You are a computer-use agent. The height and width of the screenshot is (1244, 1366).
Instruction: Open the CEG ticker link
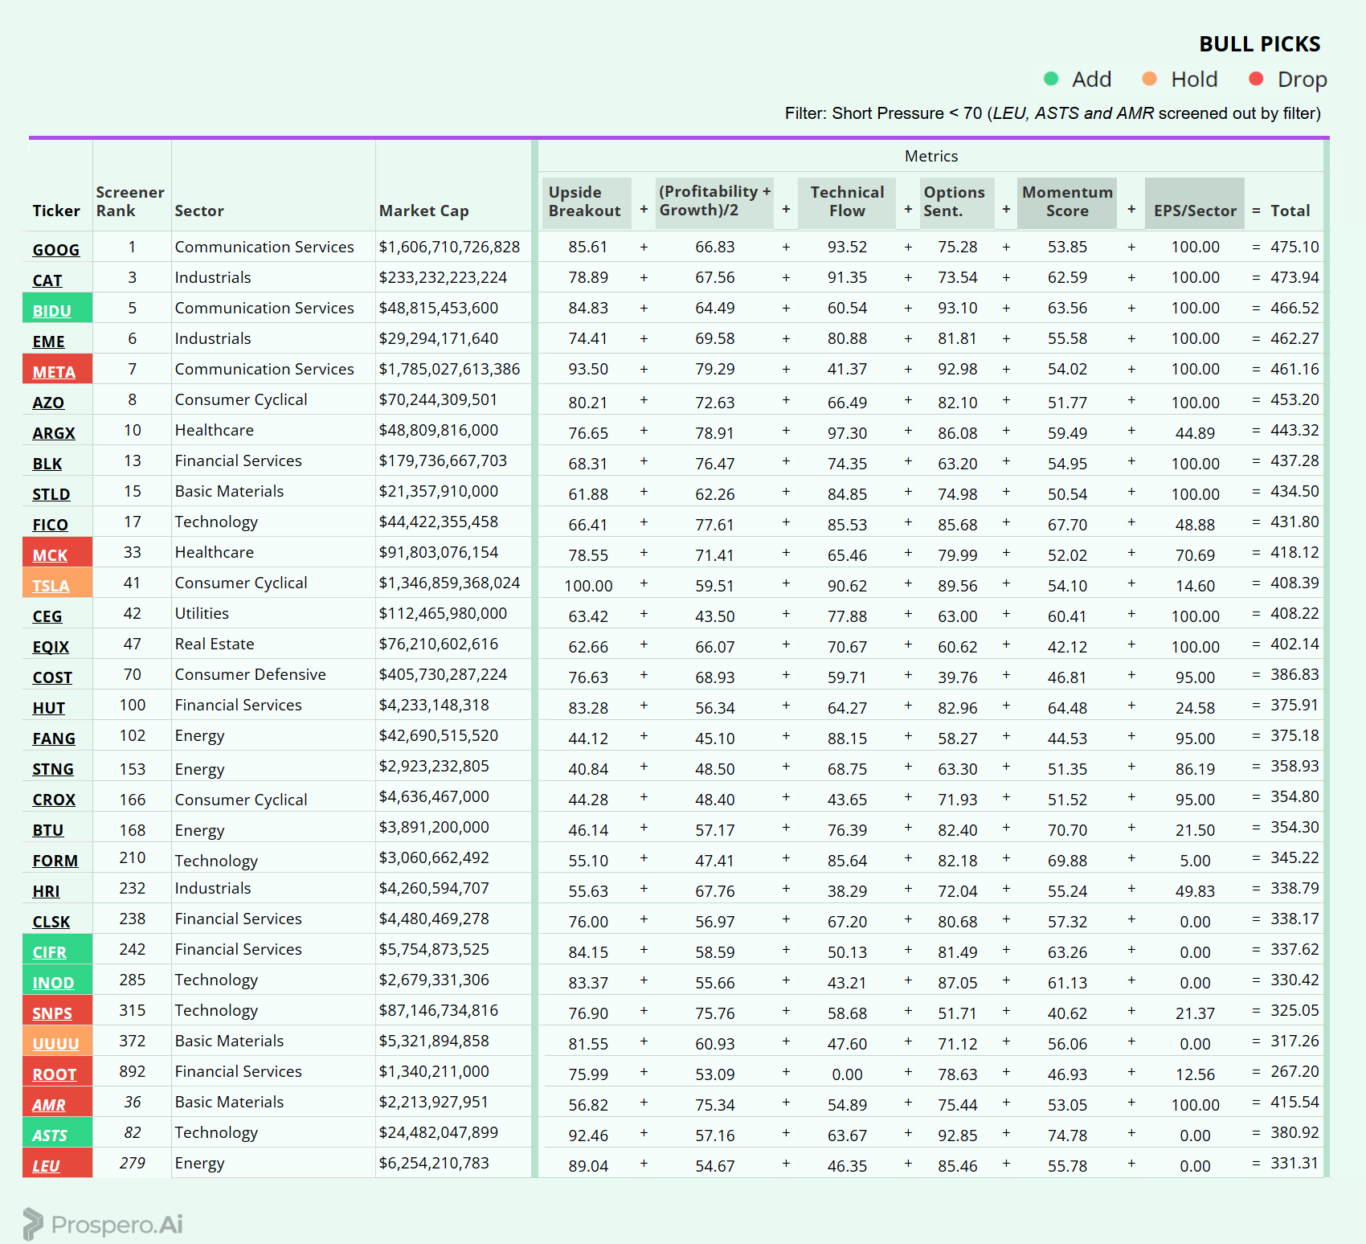pyautogui.click(x=47, y=616)
